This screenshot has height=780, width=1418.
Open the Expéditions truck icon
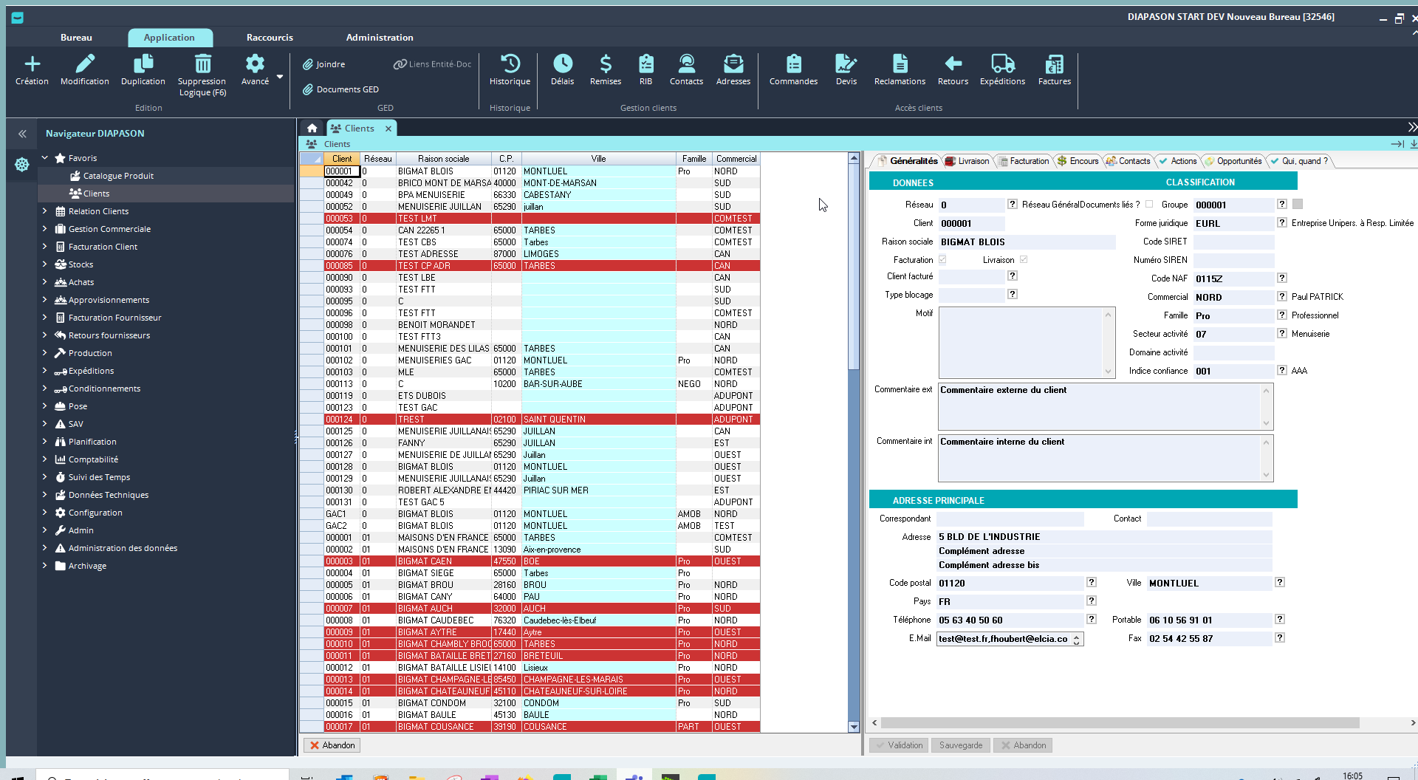point(1002,64)
